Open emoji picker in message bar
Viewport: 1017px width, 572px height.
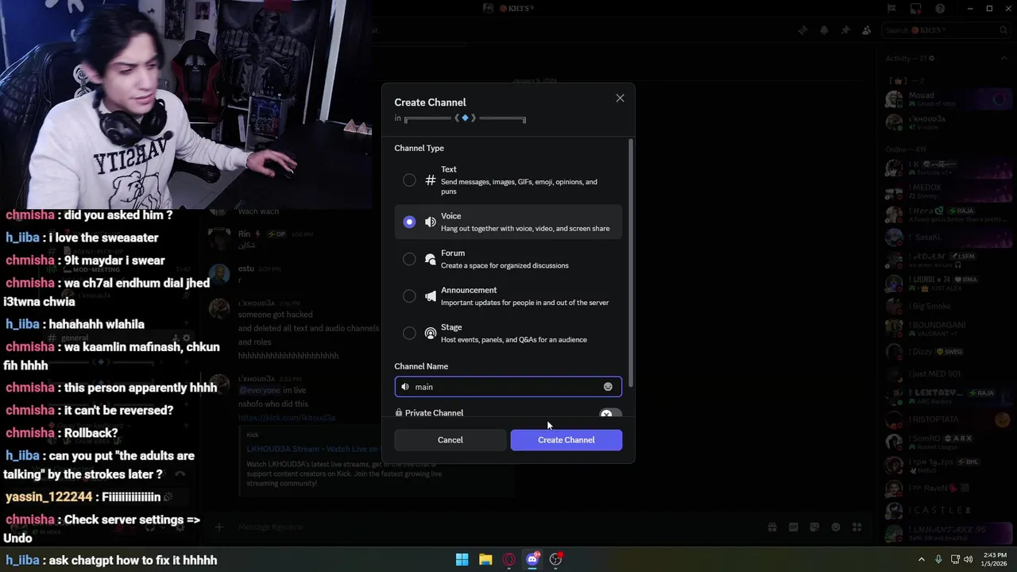(x=836, y=527)
